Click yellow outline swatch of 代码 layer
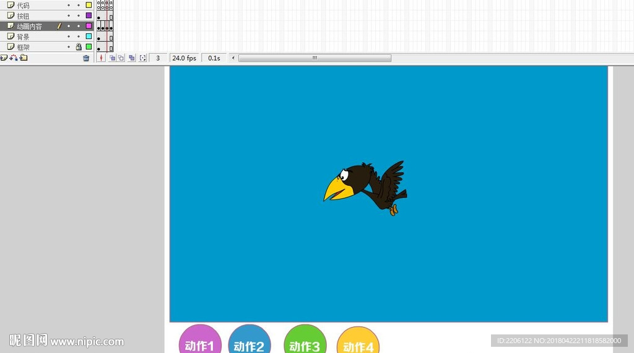 coord(89,5)
